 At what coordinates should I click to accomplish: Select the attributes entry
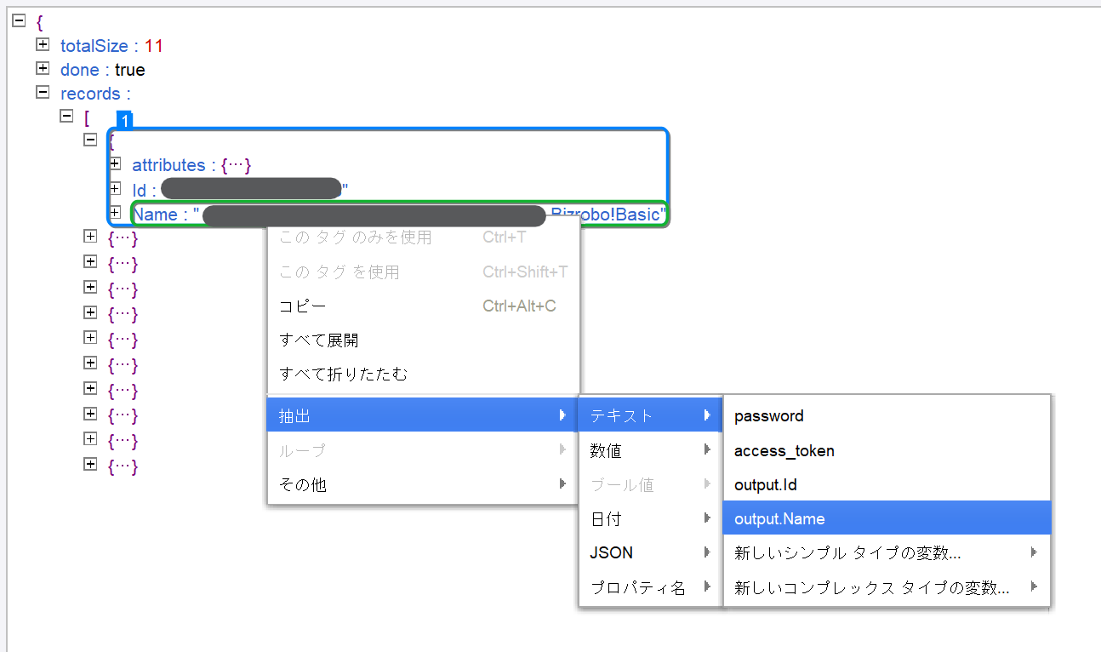click(x=191, y=165)
